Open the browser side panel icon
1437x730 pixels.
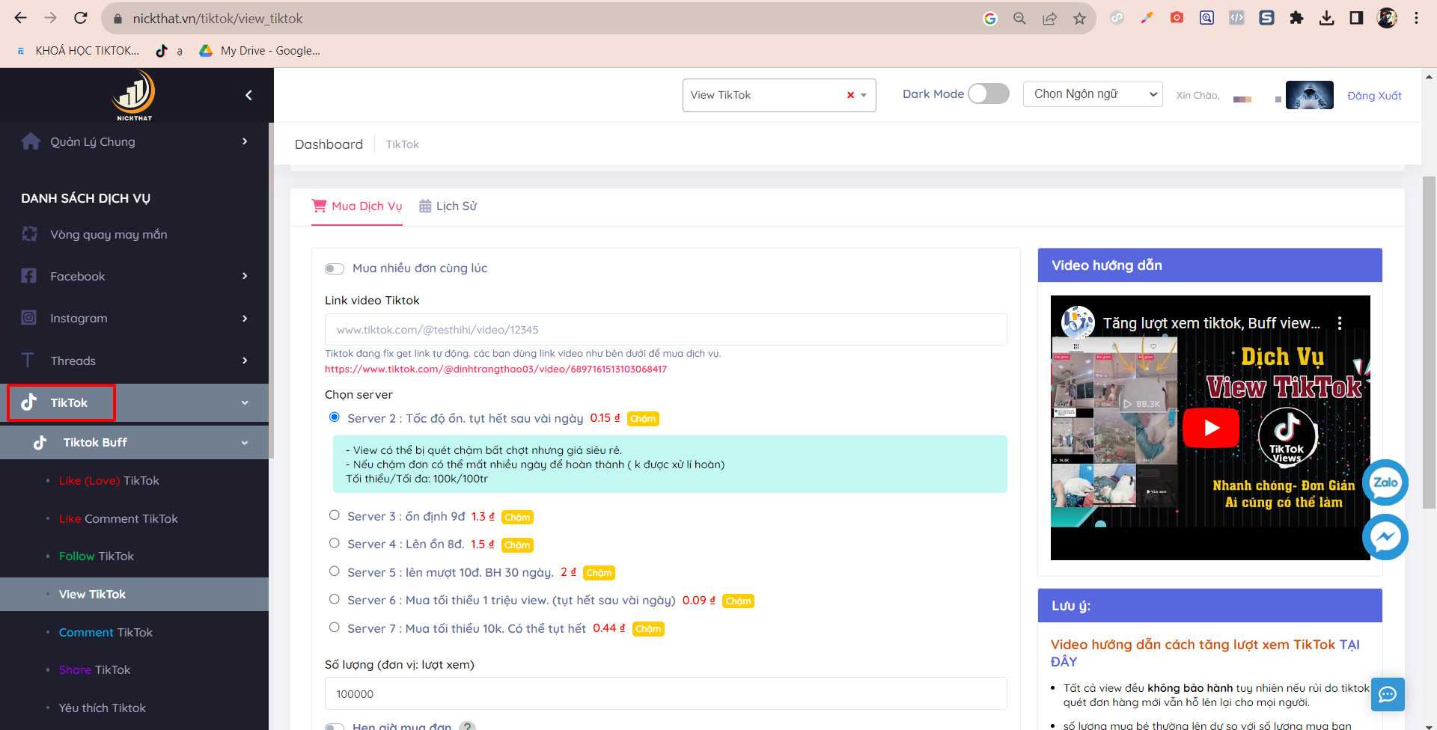(x=1356, y=18)
